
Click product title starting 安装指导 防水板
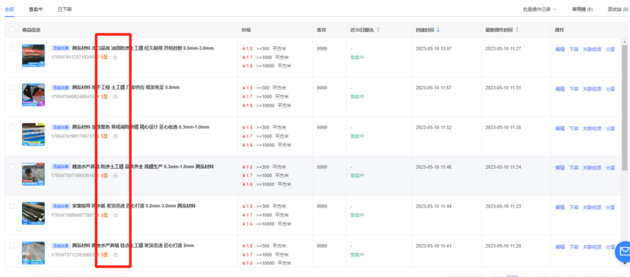tap(134, 206)
